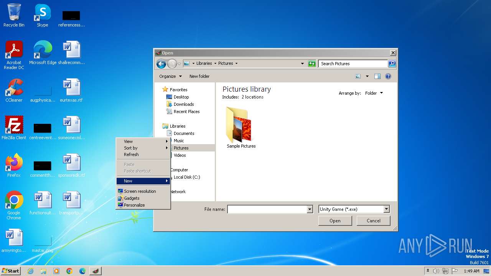Click the Search Pictures box

click(353, 64)
